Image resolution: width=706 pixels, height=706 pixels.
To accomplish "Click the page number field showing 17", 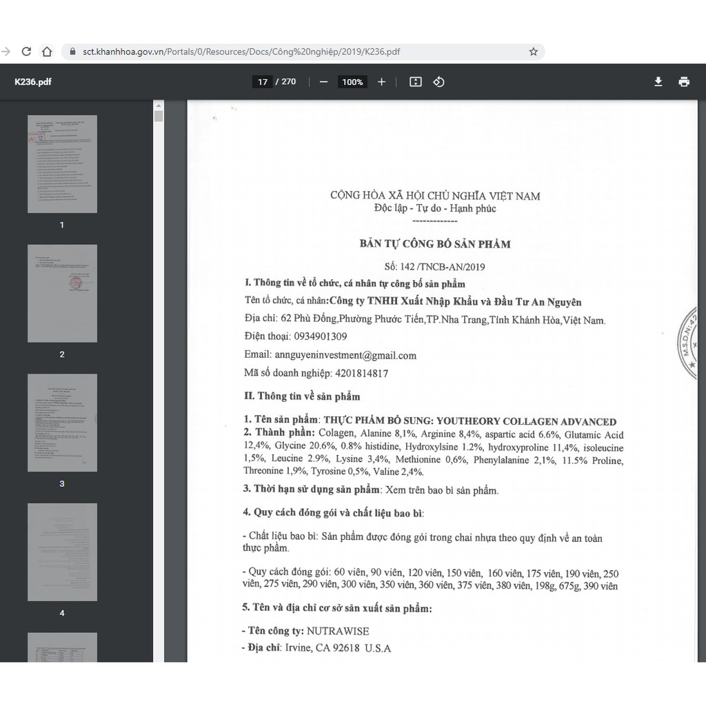I will [263, 82].
